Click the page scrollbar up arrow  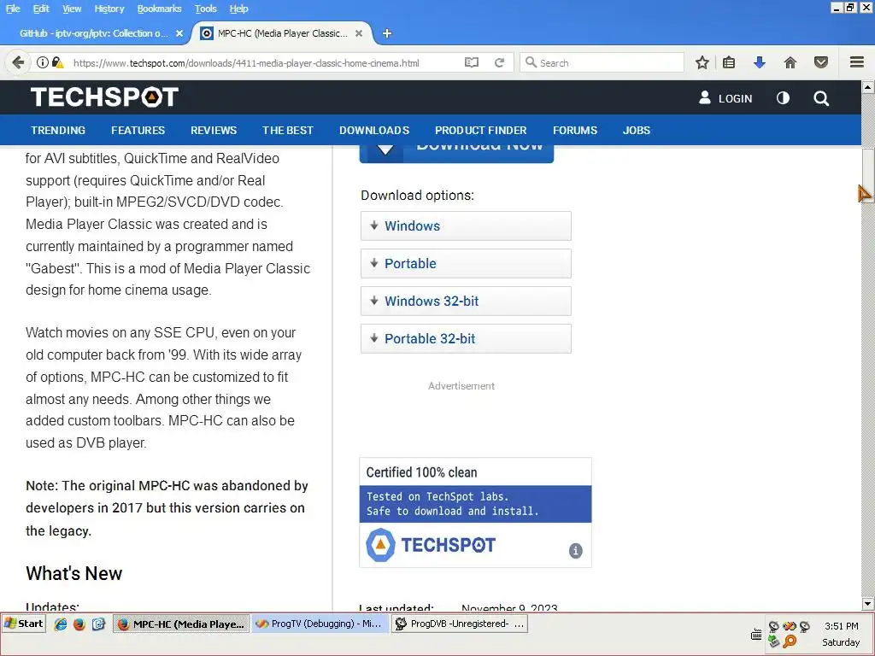point(868,87)
